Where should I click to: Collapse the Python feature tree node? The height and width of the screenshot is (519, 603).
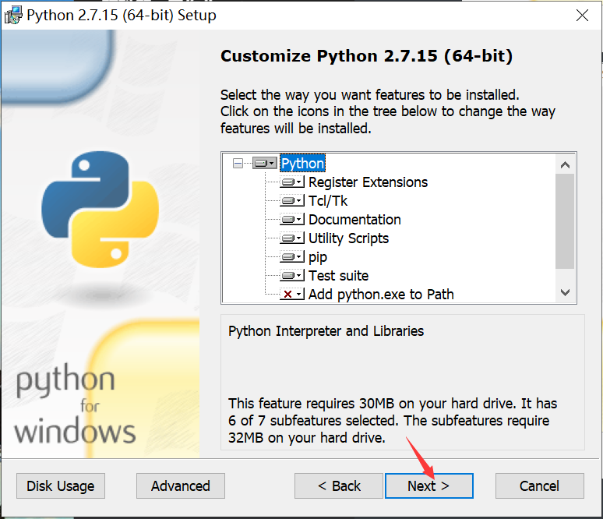(238, 164)
